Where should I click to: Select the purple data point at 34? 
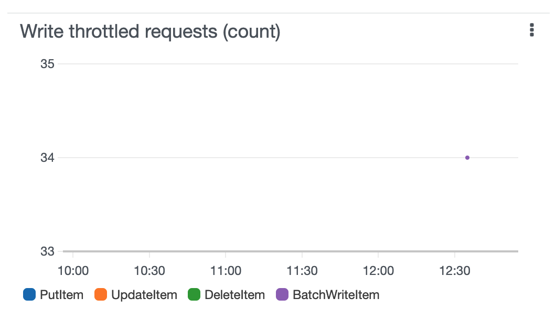tap(467, 158)
